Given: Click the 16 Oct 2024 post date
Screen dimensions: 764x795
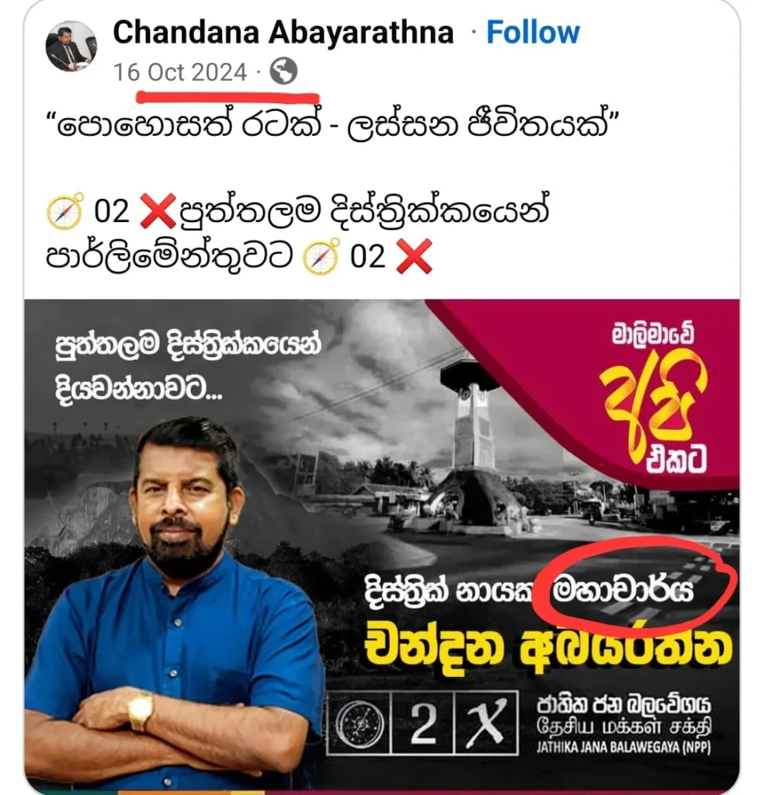Looking at the screenshot, I should point(180,72).
